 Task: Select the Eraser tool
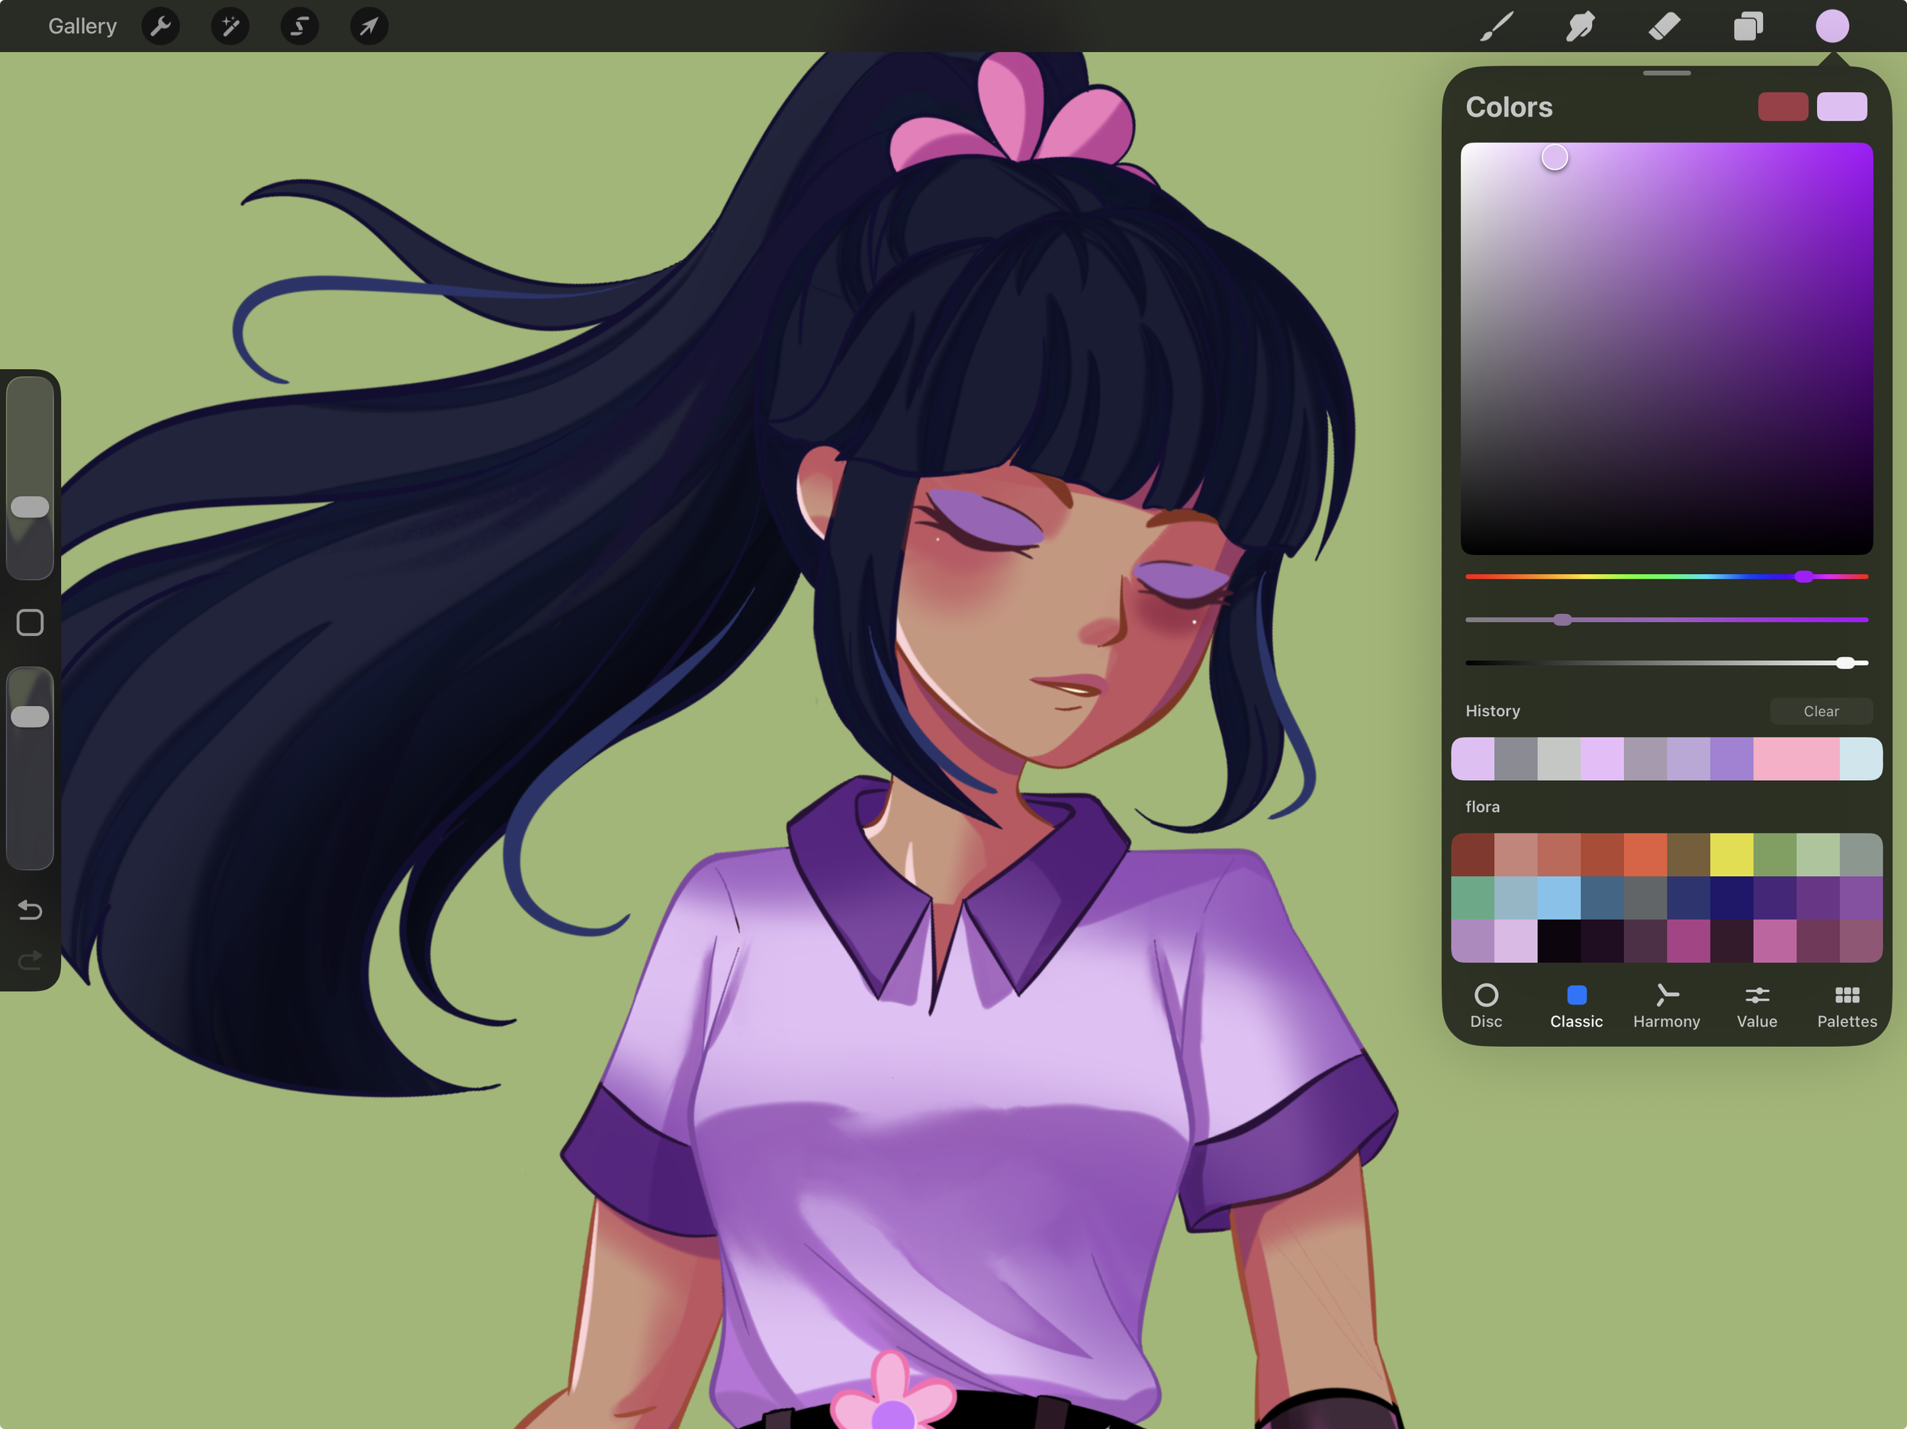(1664, 27)
